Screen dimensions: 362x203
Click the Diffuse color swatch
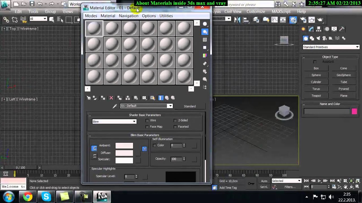(x=124, y=153)
